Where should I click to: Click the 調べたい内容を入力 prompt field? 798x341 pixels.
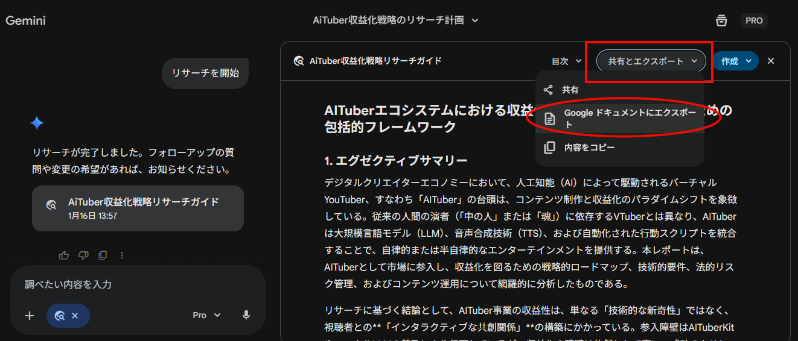point(138,284)
